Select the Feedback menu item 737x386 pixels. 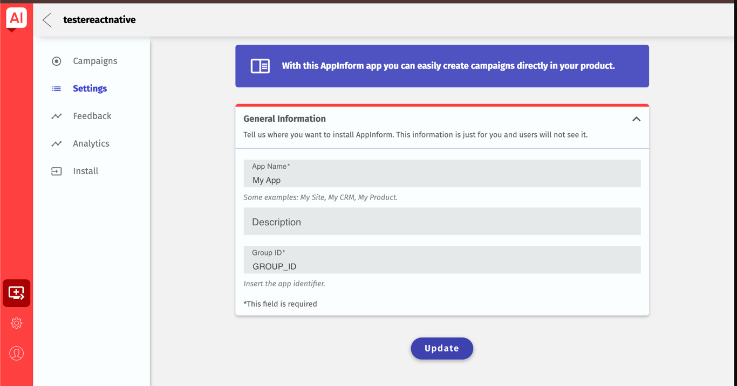[x=92, y=115]
